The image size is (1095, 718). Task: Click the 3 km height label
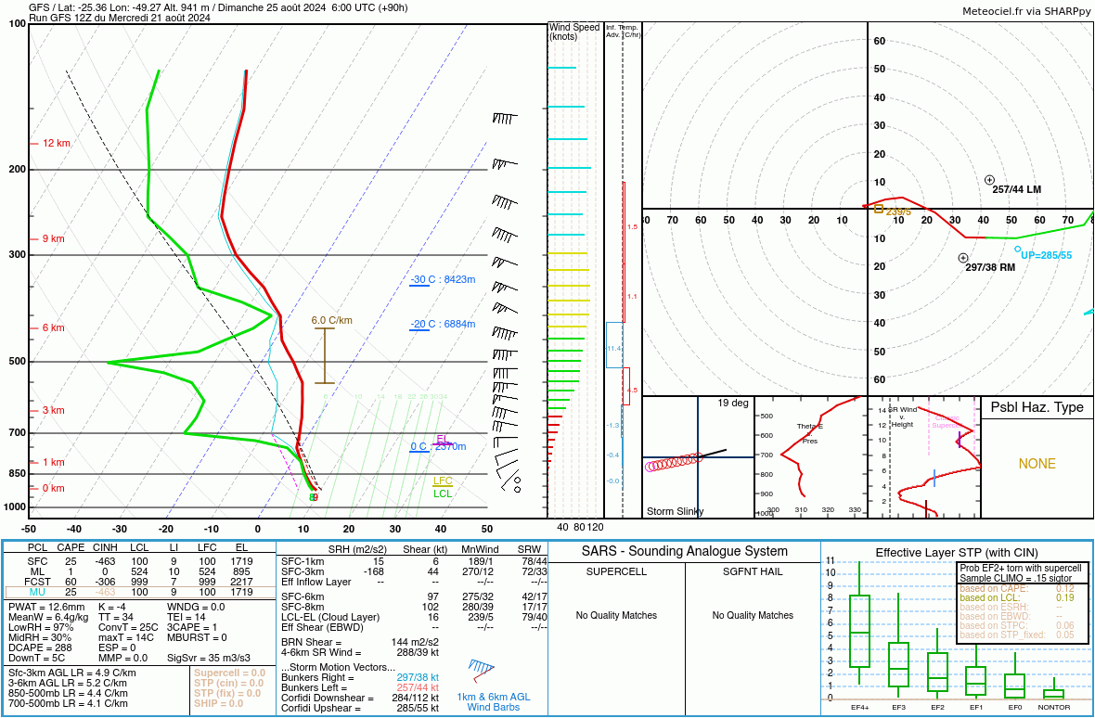tap(53, 410)
